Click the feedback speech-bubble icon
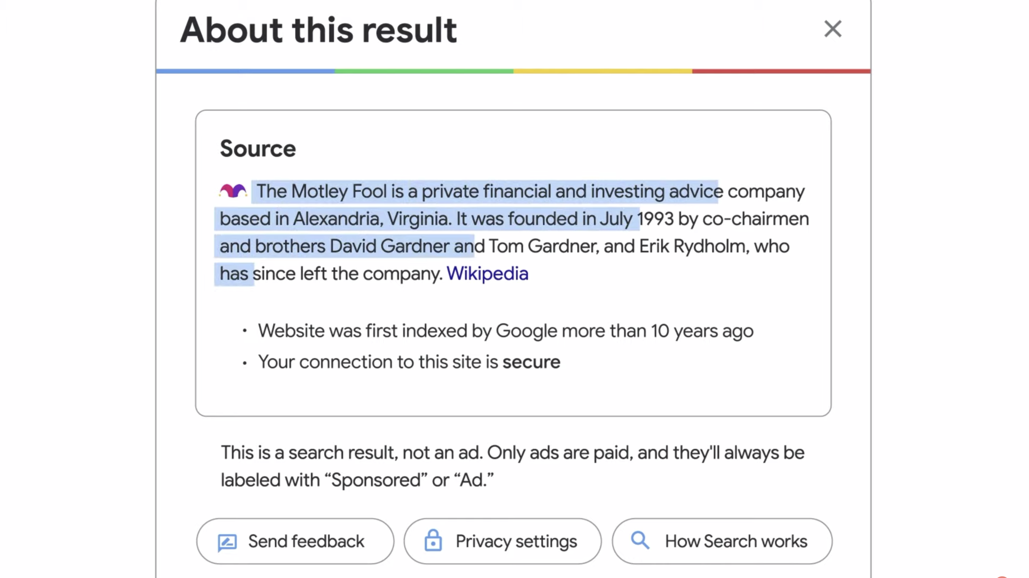 tap(227, 542)
